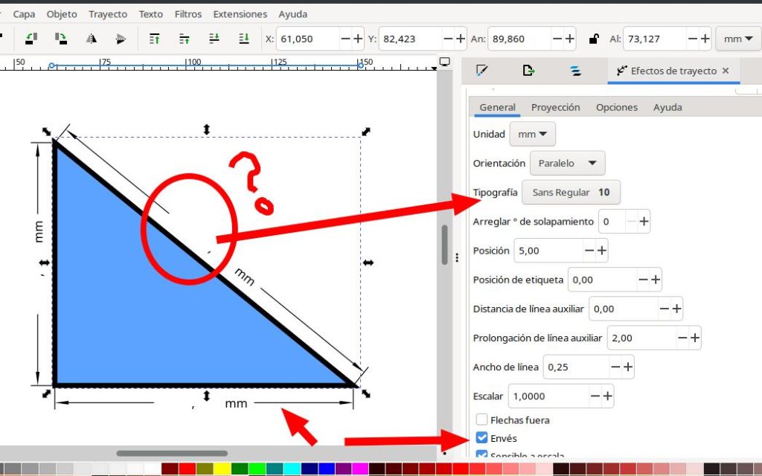The width and height of the screenshot is (762, 476).
Task: Enable the Flechas fuera checkbox
Action: tap(481, 419)
